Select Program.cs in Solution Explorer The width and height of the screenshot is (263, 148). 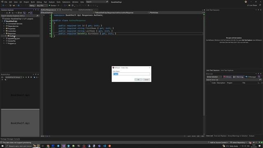12,43
